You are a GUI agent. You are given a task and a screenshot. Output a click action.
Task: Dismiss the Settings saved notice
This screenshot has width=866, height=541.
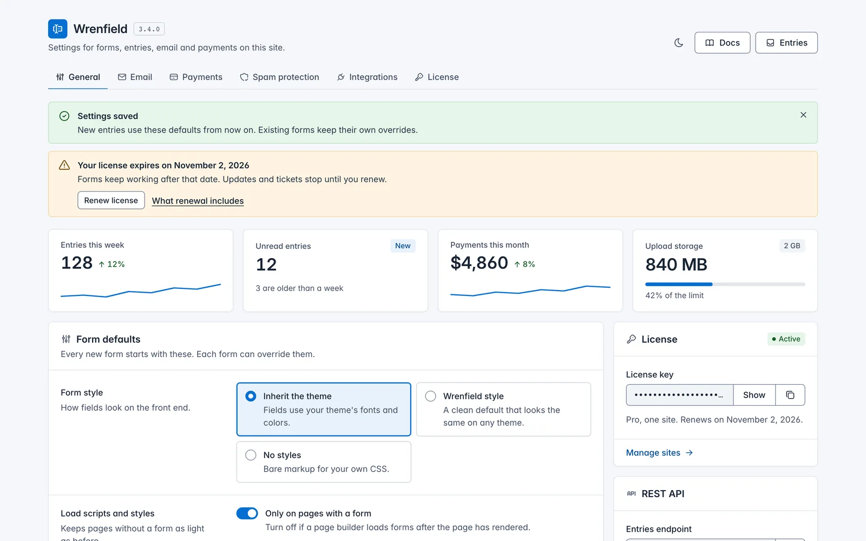pos(803,115)
